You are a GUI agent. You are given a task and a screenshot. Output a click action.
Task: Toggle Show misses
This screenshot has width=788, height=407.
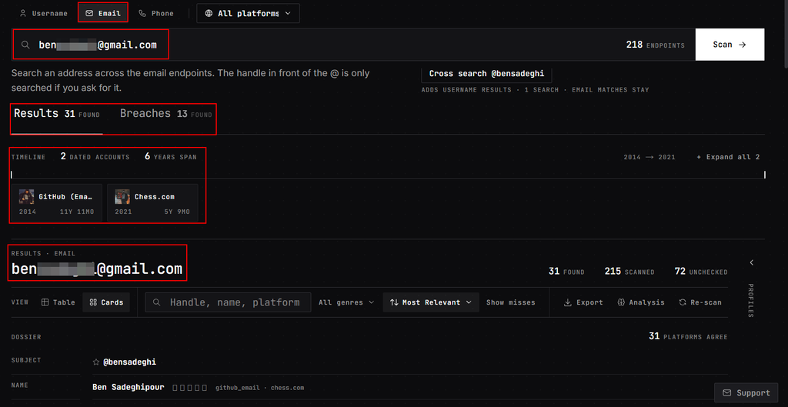[x=511, y=302]
